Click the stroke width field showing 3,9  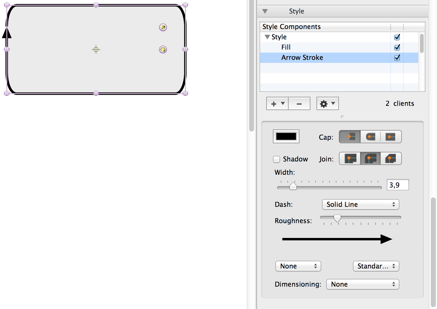point(398,185)
